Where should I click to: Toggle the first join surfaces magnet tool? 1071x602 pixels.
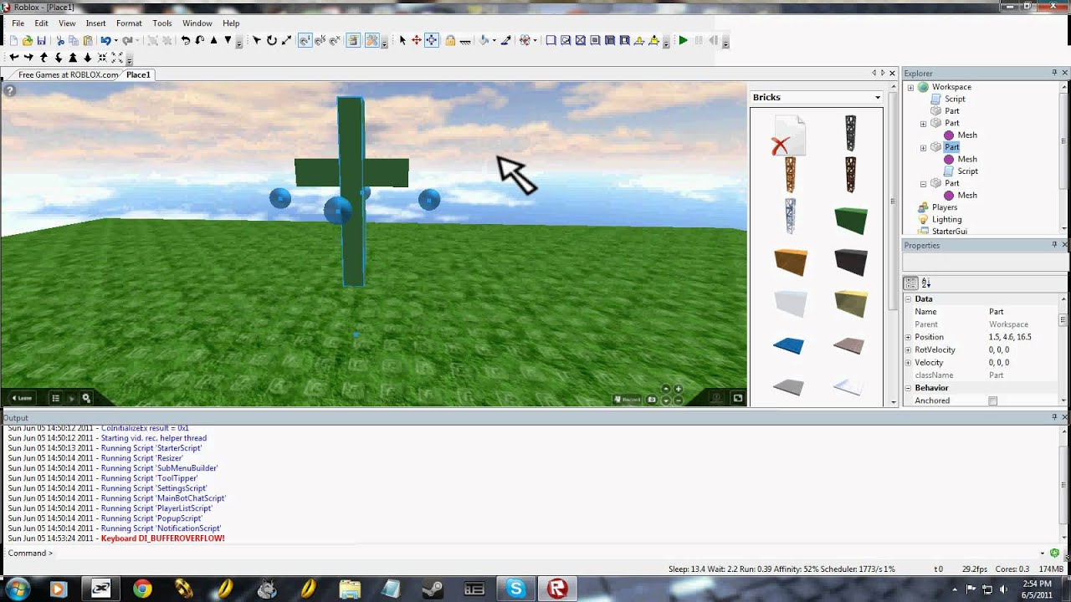305,40
